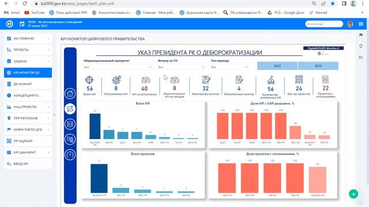The image size is (369, 207).
Task: Select the 2023 year button
Action: (x=318, y=66)
